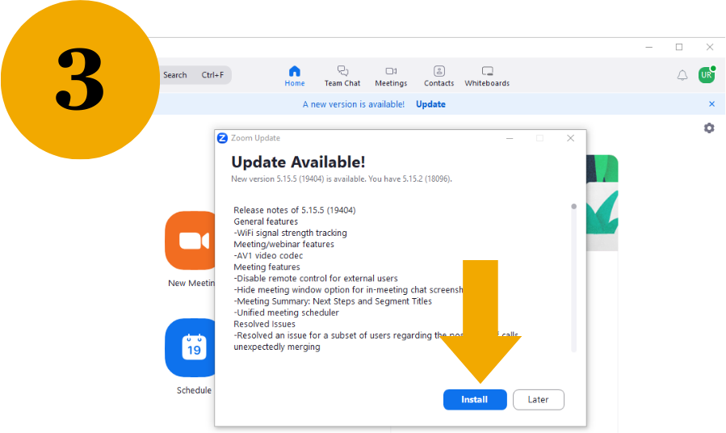The height and width of the screenshot is (433, 726).
Task: Click the Zoom logo in update dialog title
Action: (223, 138)
